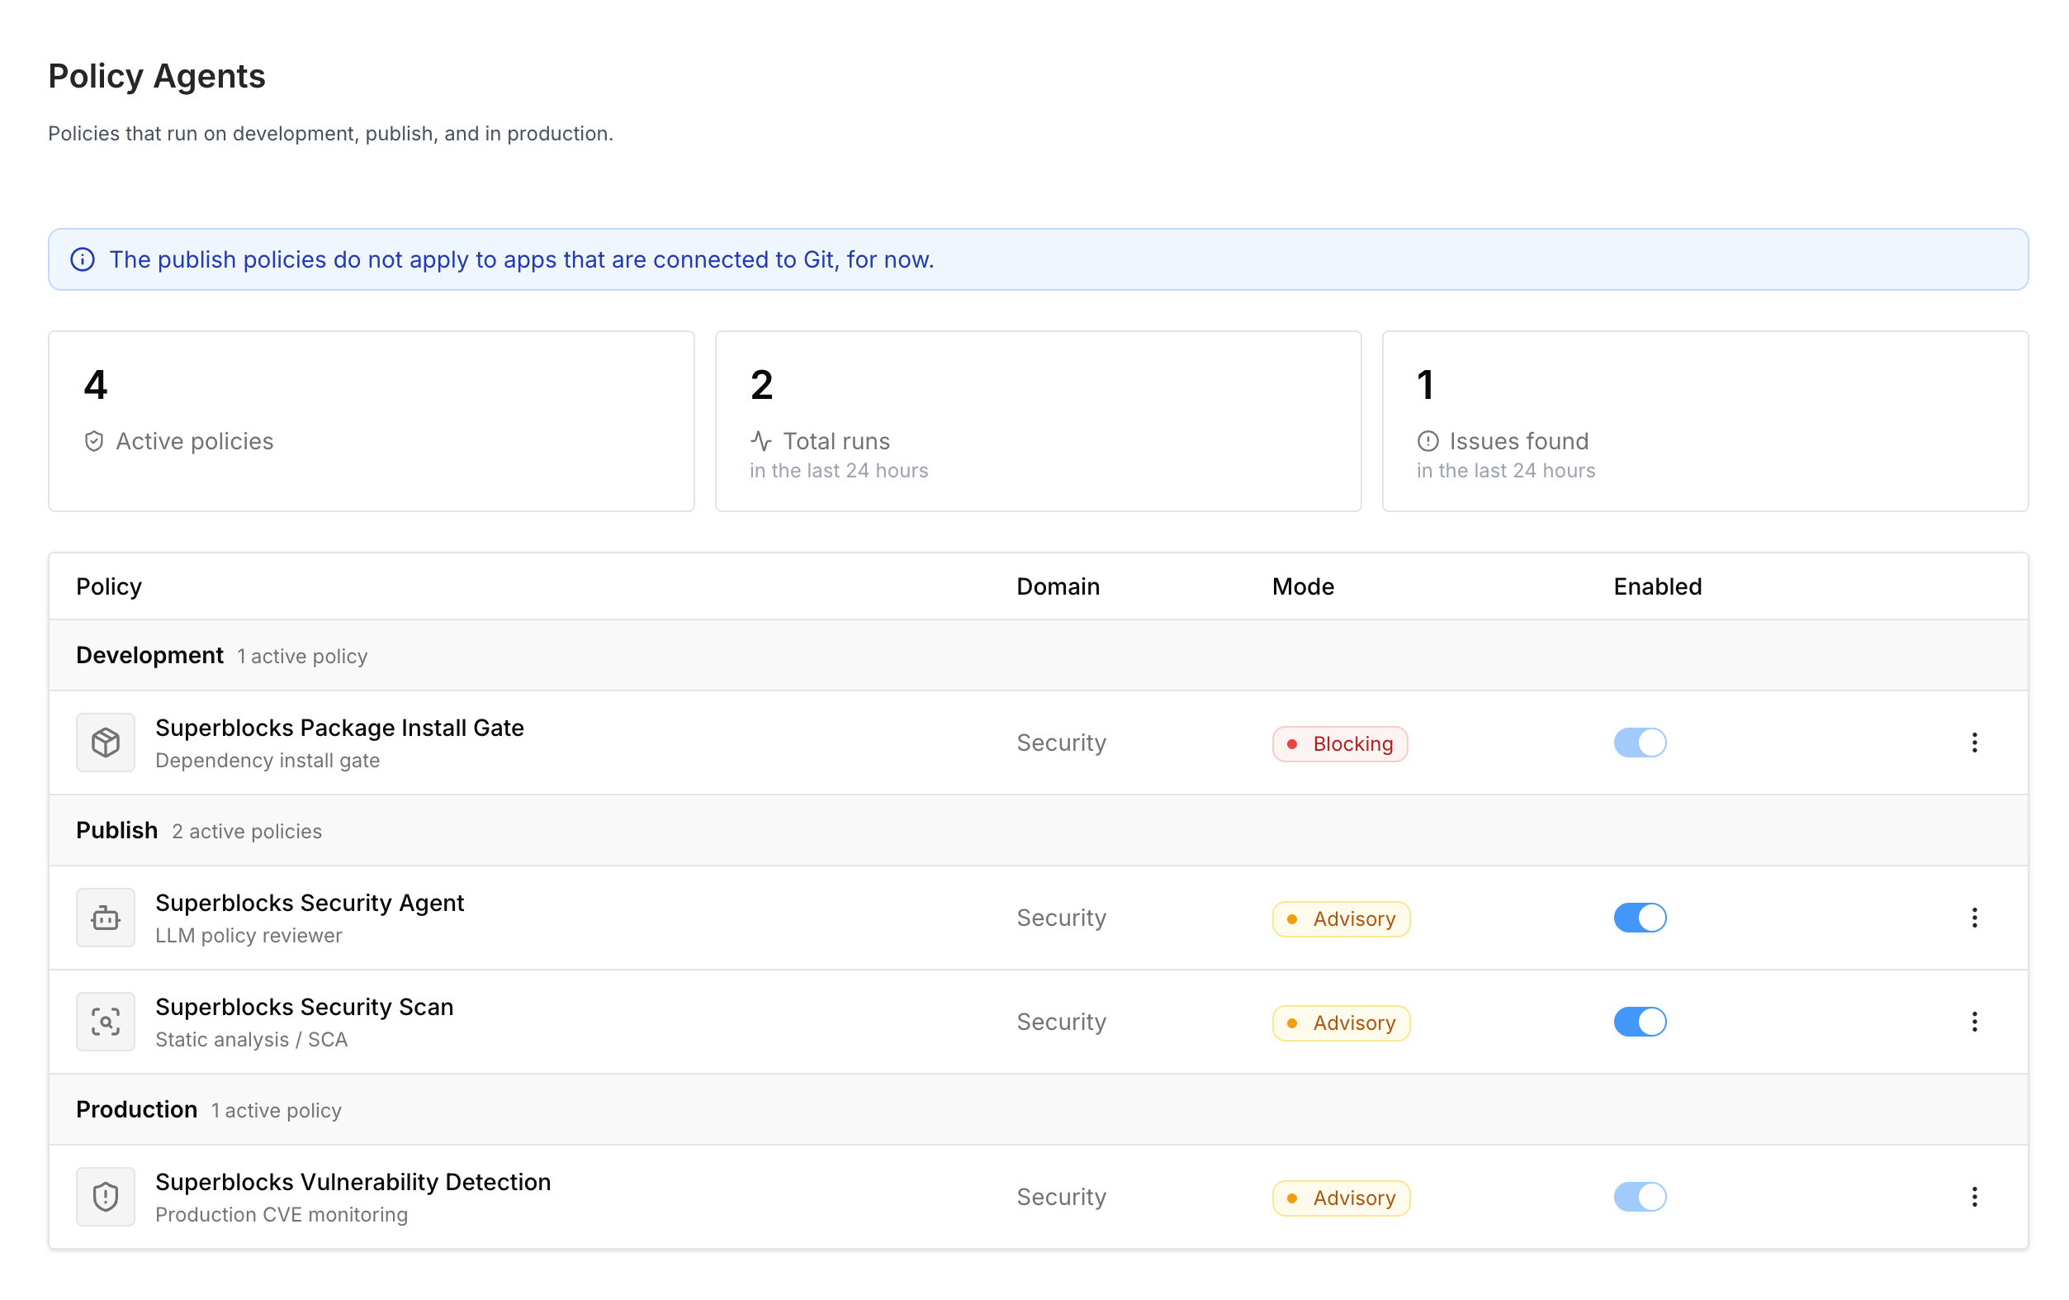Viewport: 2069px width, 1300px height.
Task: Toggle the Superblocks Vulnerability Detection switch
Action: point(1640,1196)
